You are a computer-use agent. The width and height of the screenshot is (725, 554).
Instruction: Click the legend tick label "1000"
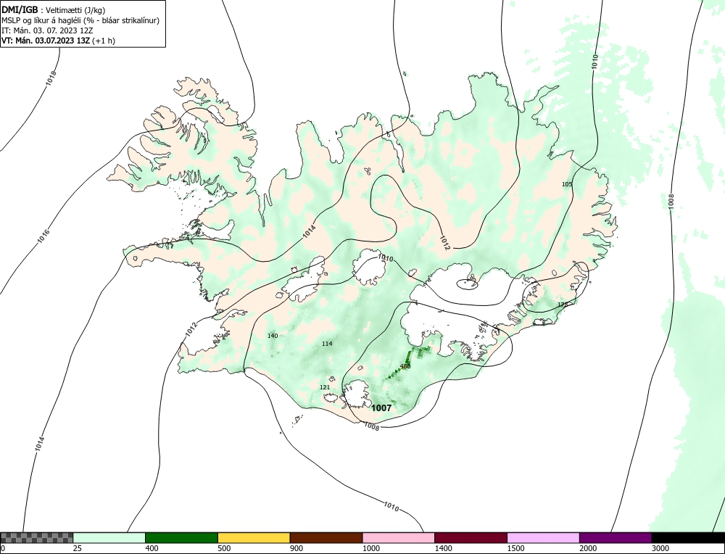370,548
